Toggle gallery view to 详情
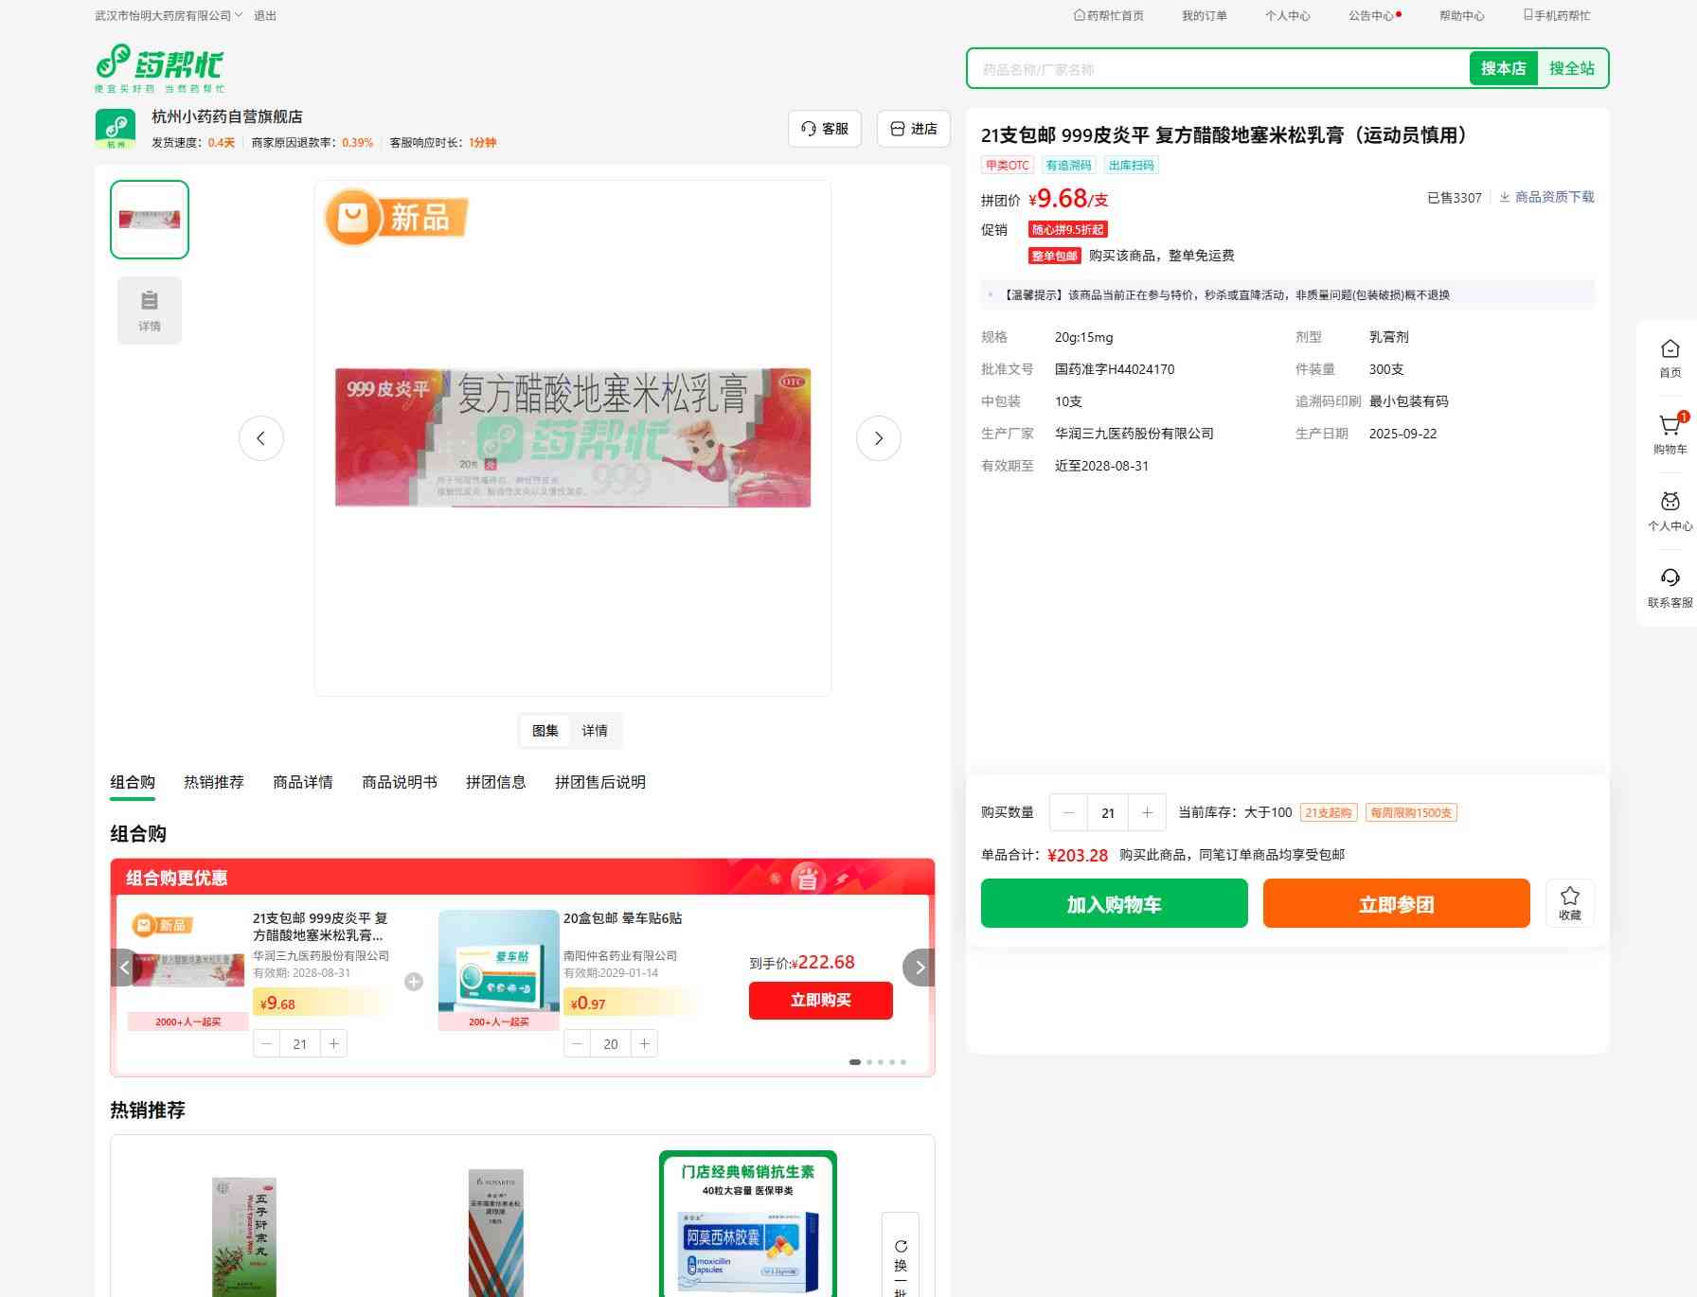Image resolution: width=1697 pixels, height=1297 pixels. [595, 731]
